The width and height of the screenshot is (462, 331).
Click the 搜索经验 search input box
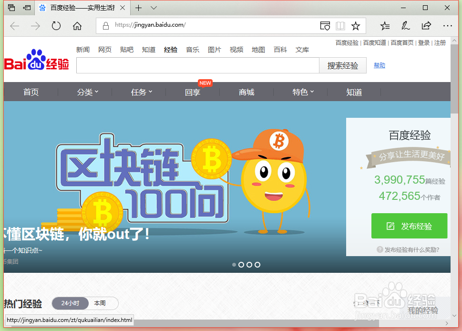[x=198, y=65]
